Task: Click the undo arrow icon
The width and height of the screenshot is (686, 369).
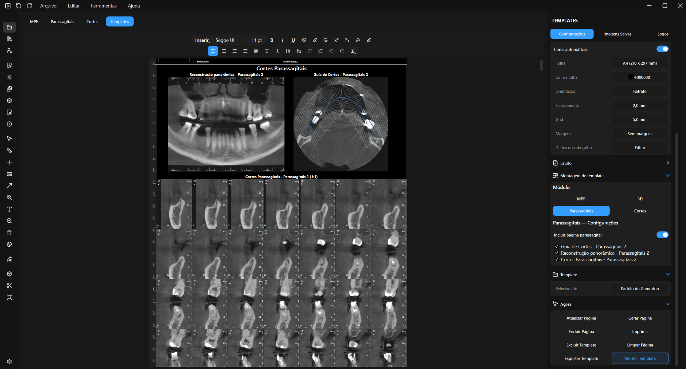Action: [18, 6]
